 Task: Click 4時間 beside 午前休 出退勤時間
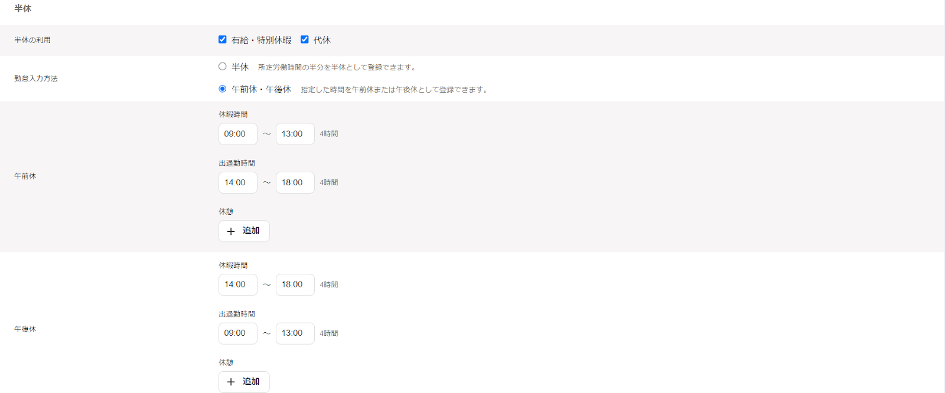[x=329, y=182]
